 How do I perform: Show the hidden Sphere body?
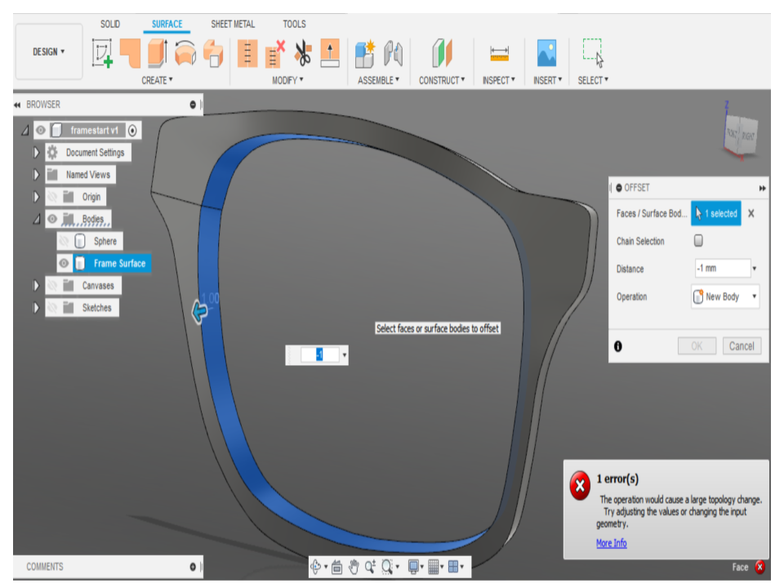point(64,241)
